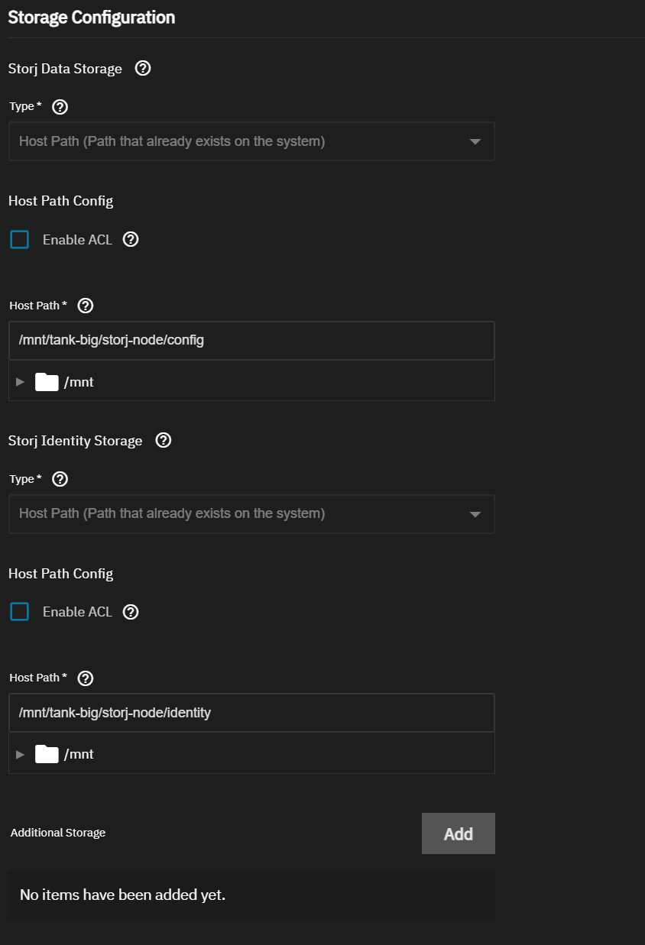Edit the storj-node/identity host path field
Viewport: 645px width, 945px height.
251,713
